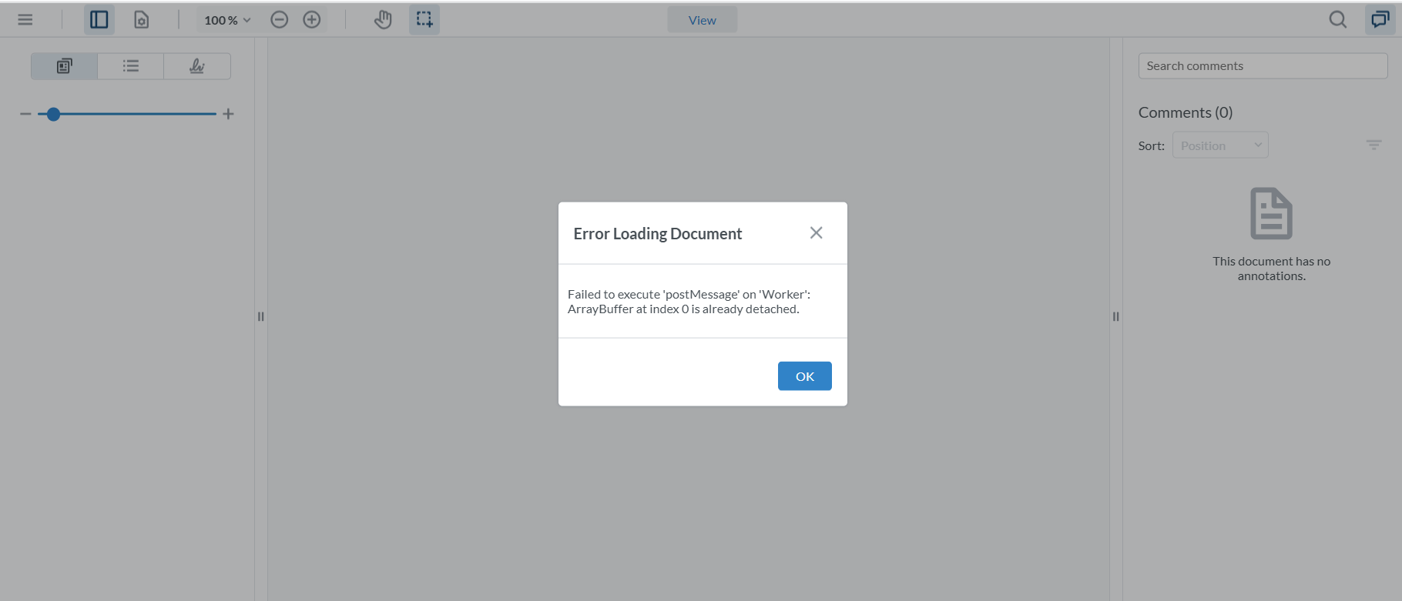This screenshot has width=1402, height=601.
Task: Toggle the comments panel button
Action: pos(1380,20)
